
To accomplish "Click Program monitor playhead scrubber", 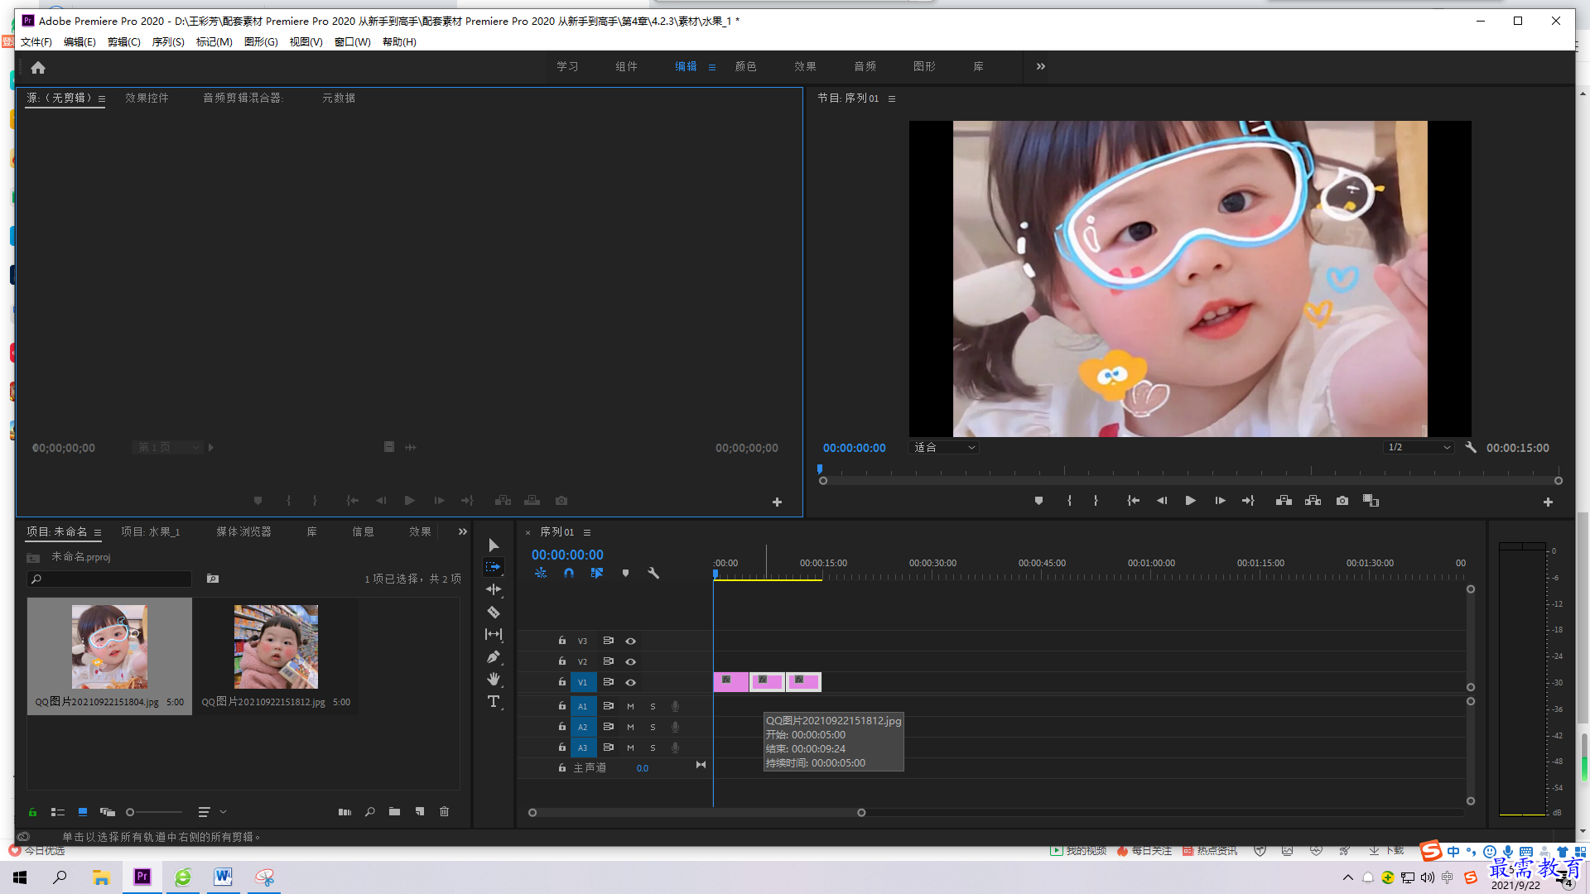I will [x=820, y=469].
